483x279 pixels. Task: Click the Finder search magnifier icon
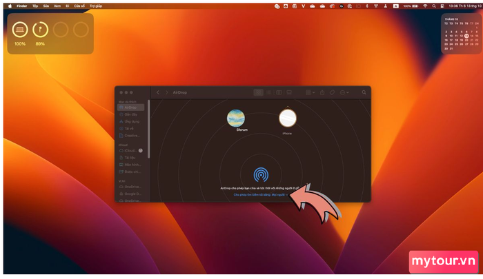coord(364,92)
